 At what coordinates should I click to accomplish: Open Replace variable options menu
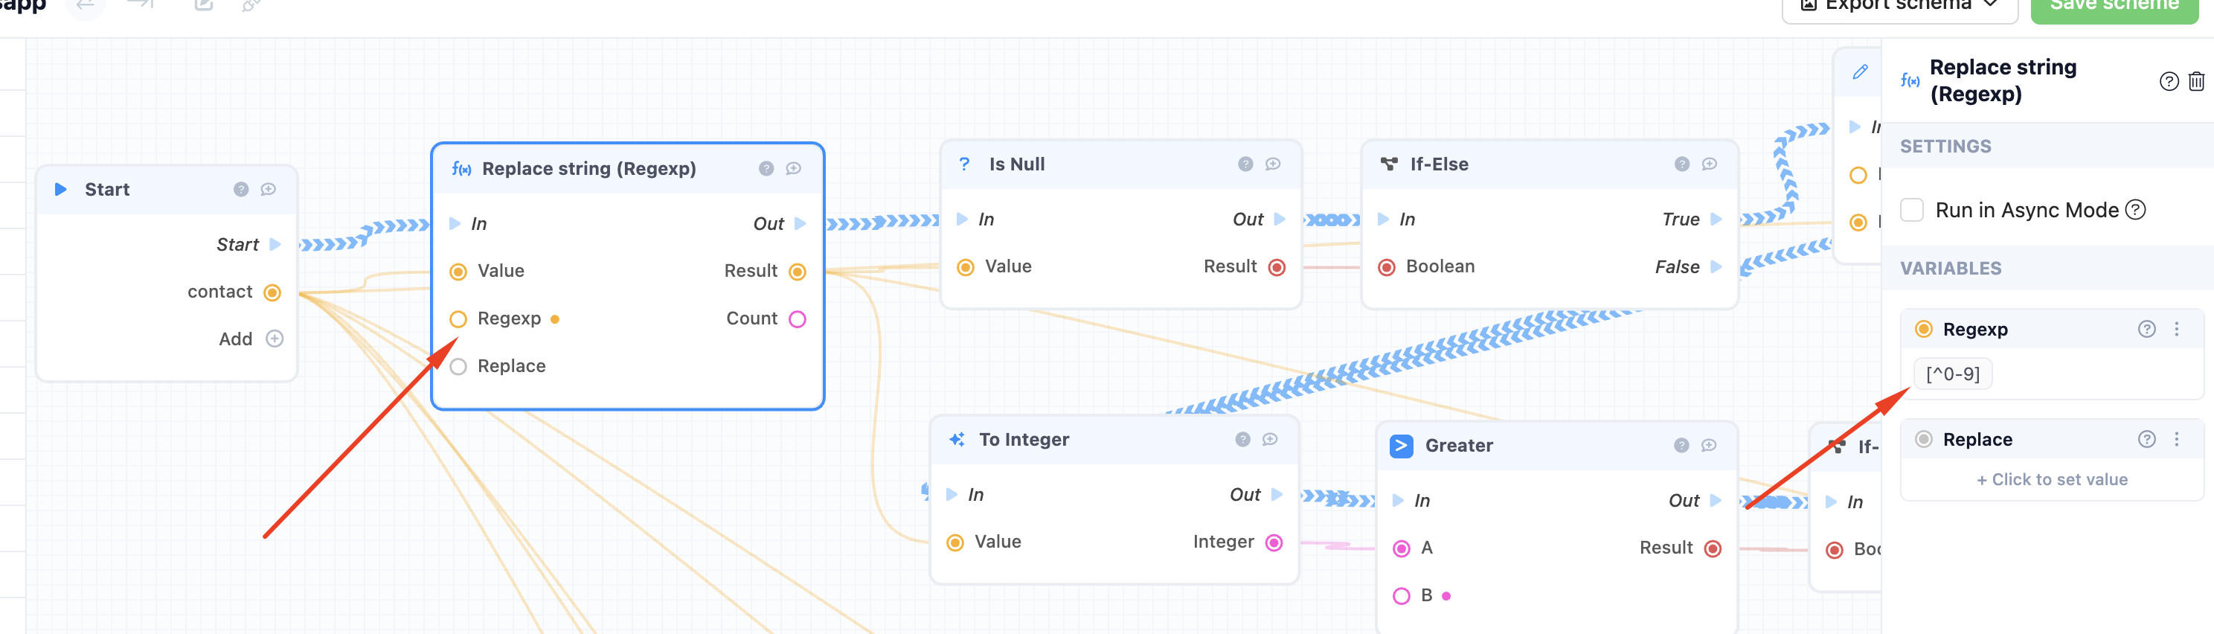tap(2176, 440)
